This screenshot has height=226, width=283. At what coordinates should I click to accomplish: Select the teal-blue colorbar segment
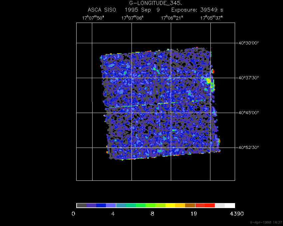pyautogui.click(x=121, y=205)
